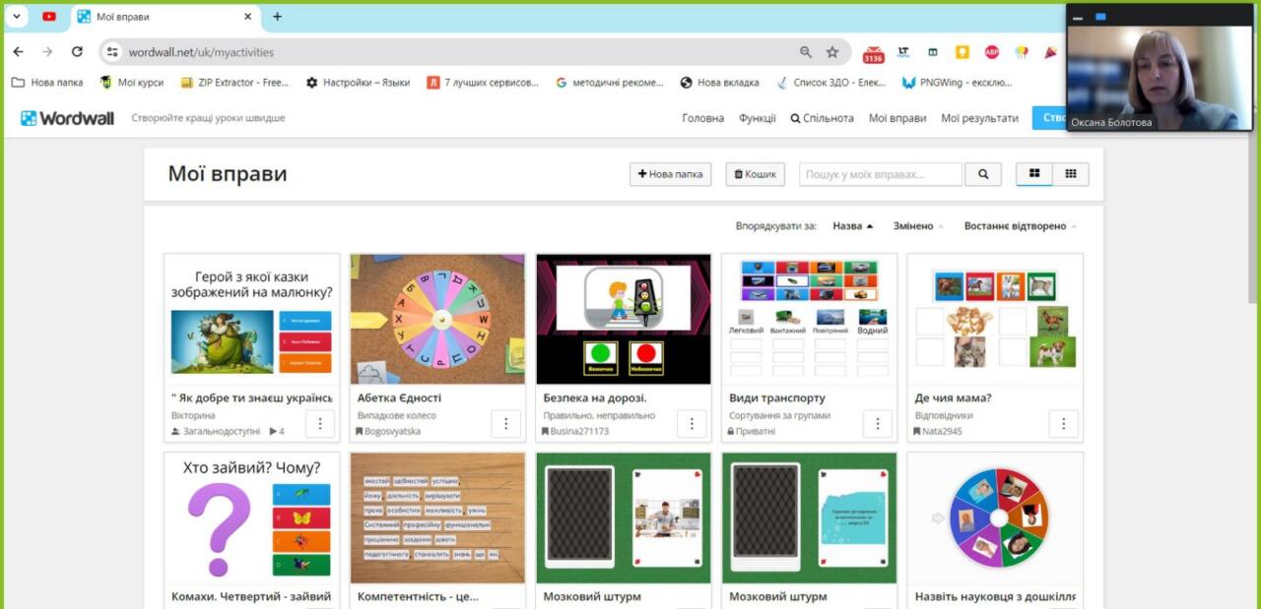Switch to the Мої вправи browser tab
Viewport: 1261px width, 609px height.
click(164, 17)
